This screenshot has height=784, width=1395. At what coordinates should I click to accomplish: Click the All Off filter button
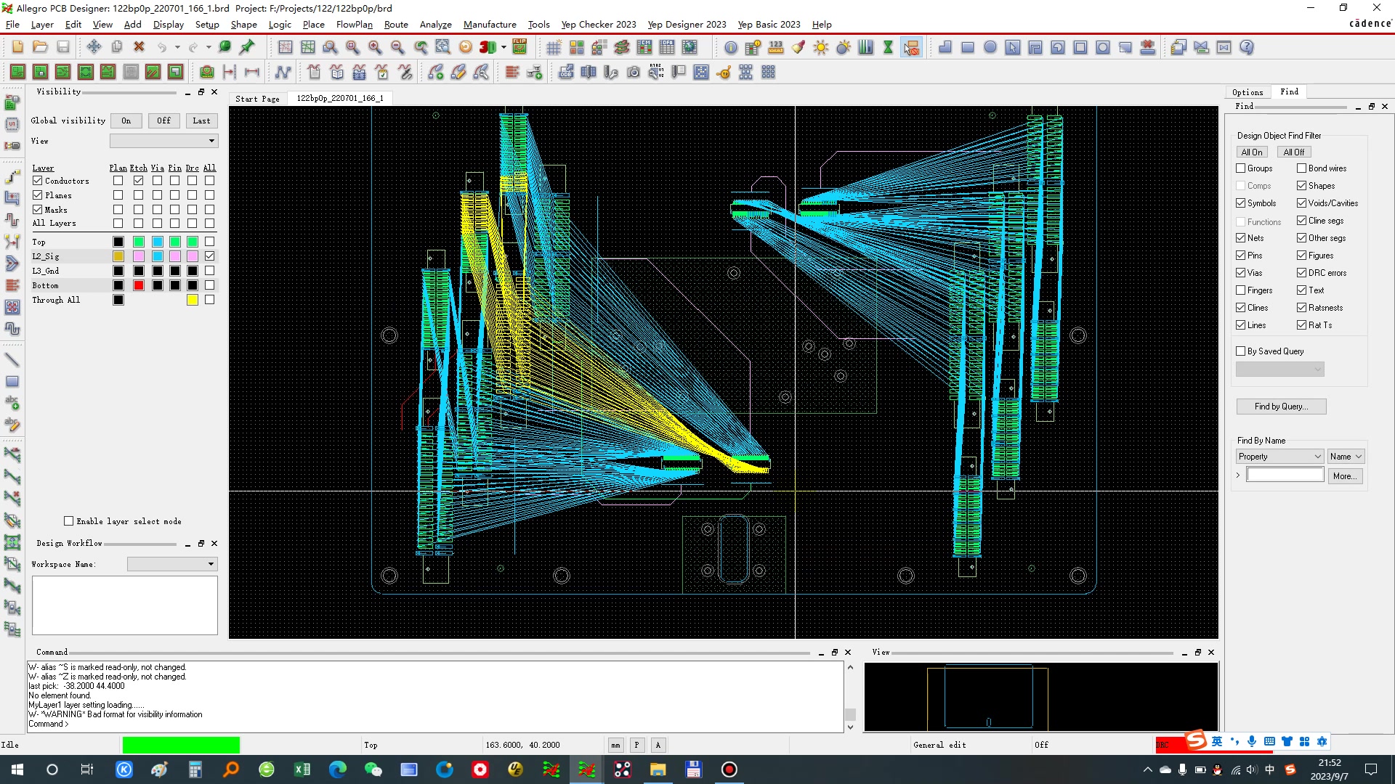pyautogui.click(x=1293, y=152)
